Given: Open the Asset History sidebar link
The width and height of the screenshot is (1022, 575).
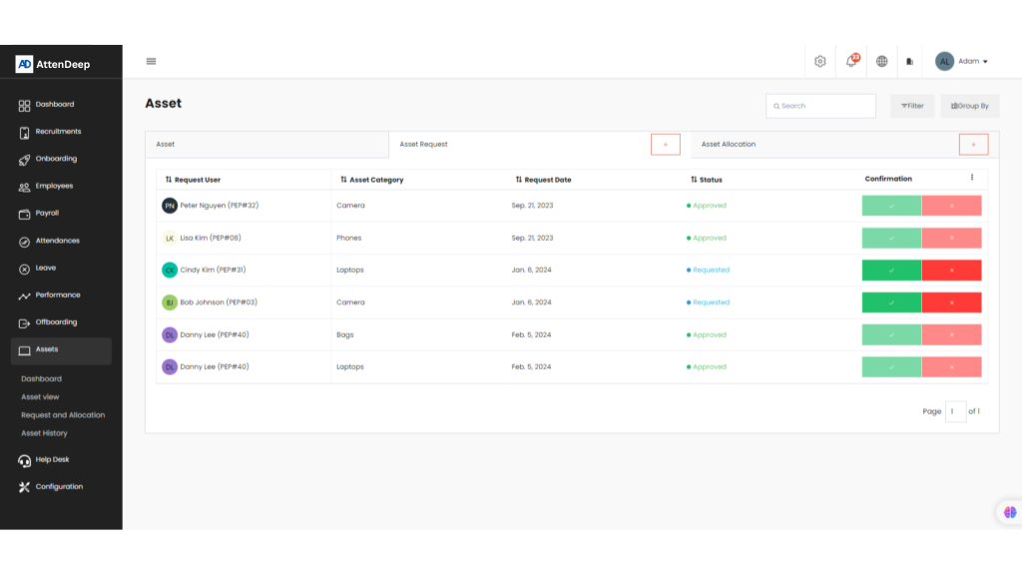Looking at the screenshot, I should [44, 433].
